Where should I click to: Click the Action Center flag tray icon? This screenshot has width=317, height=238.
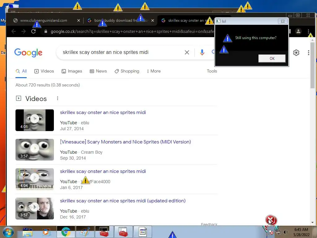(x=271, y=232)
